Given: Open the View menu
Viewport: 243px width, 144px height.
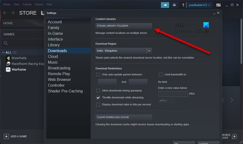Looking at the screenshot, I should [16, 4].
